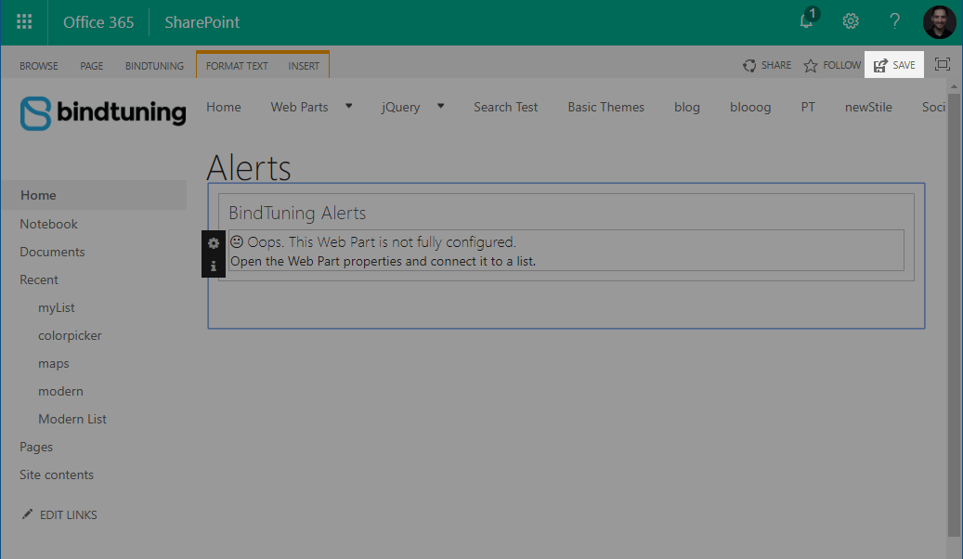This screenshot has height=559, width=963.
Task: Click the Alerts page title
Action: click(249, 168)
